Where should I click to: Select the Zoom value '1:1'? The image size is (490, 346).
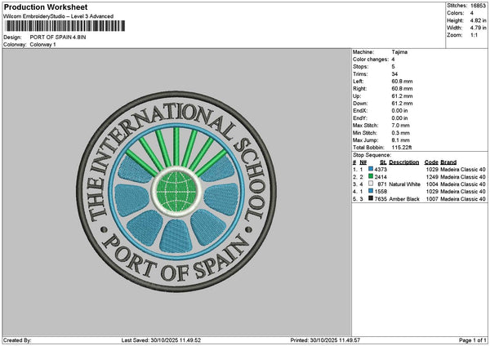[x=474, y=35]
